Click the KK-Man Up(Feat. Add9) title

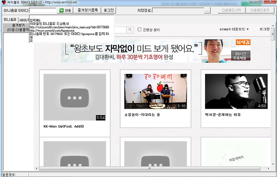pyautogui.click(x=63, y=126)
